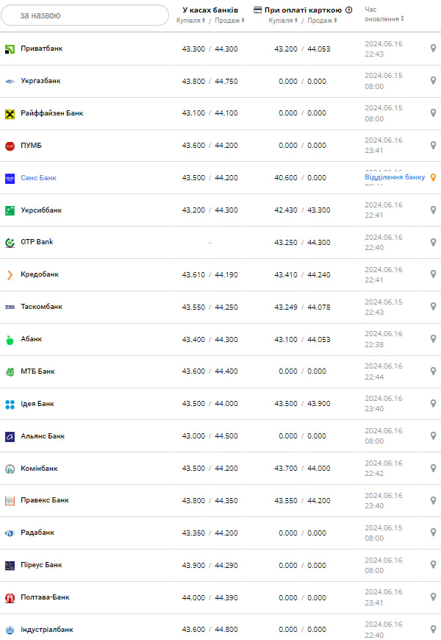The image size is (441, 640).
Task: Sort by cash desk Купівля column
Action: pos(191,21)
